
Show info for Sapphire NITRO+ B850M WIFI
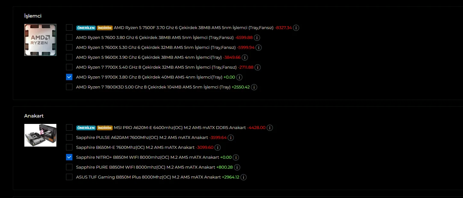point(236,157)
